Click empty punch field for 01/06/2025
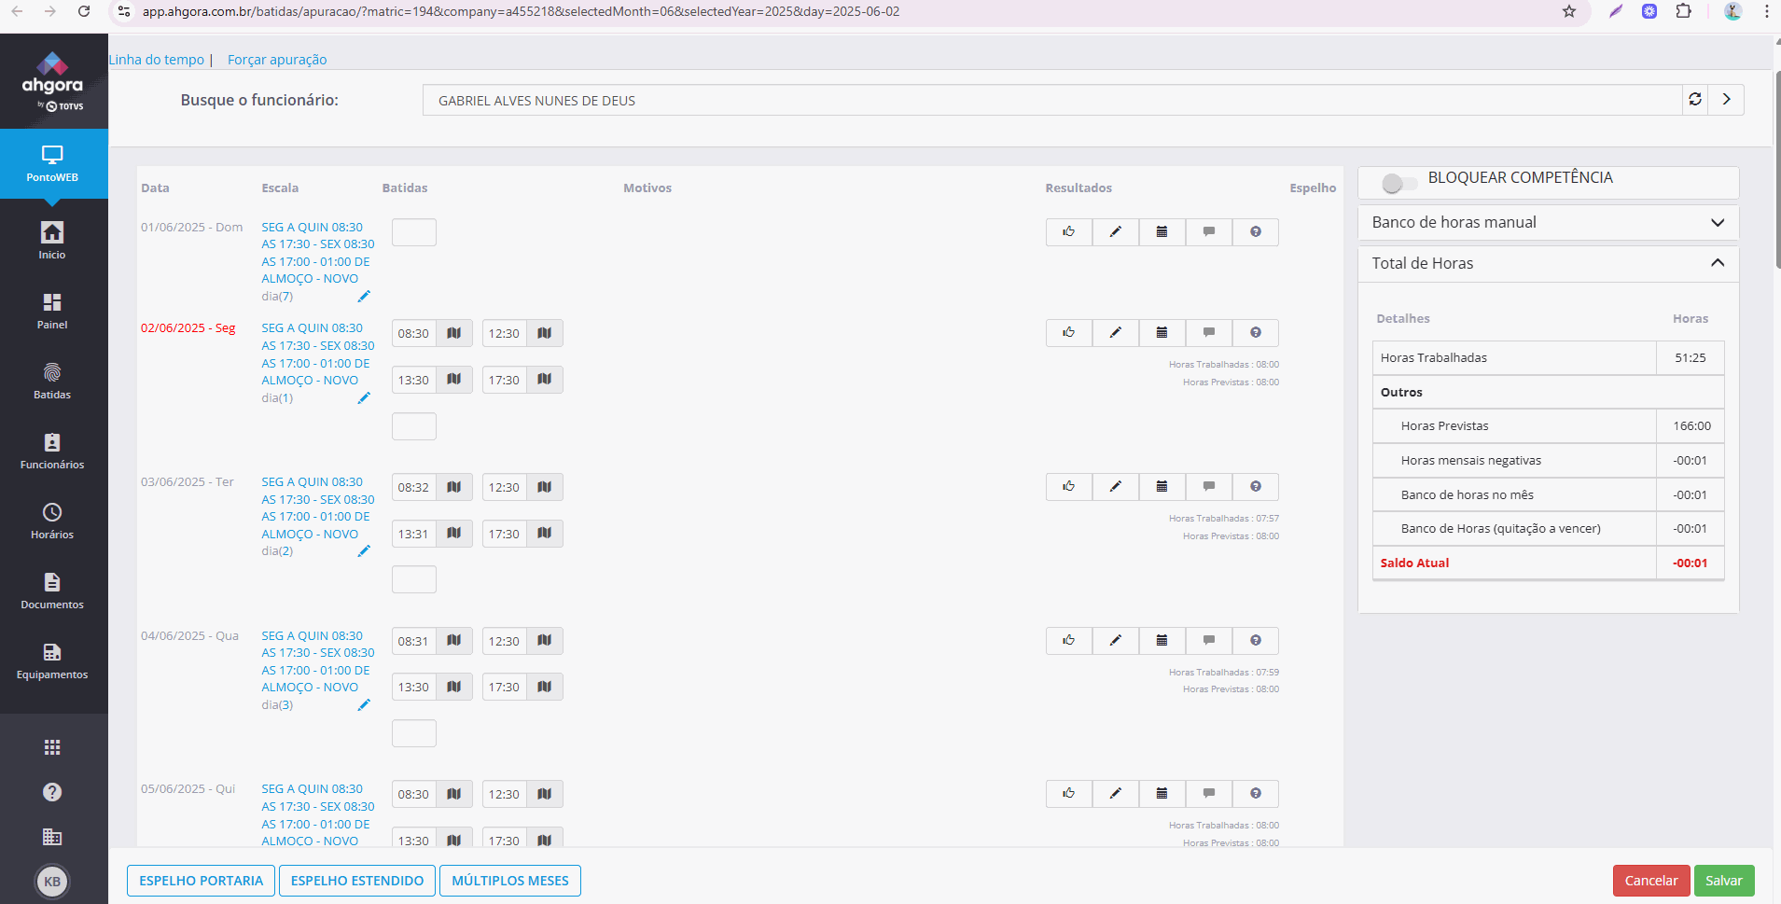Screen dimensions: 1781x904 414,232
